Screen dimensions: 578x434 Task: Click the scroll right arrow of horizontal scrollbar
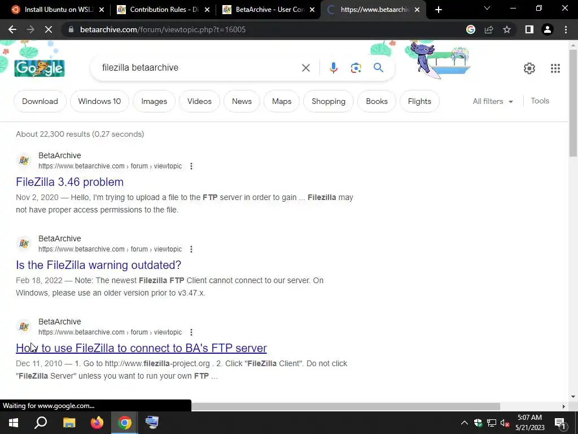click(x=563, y=406)
